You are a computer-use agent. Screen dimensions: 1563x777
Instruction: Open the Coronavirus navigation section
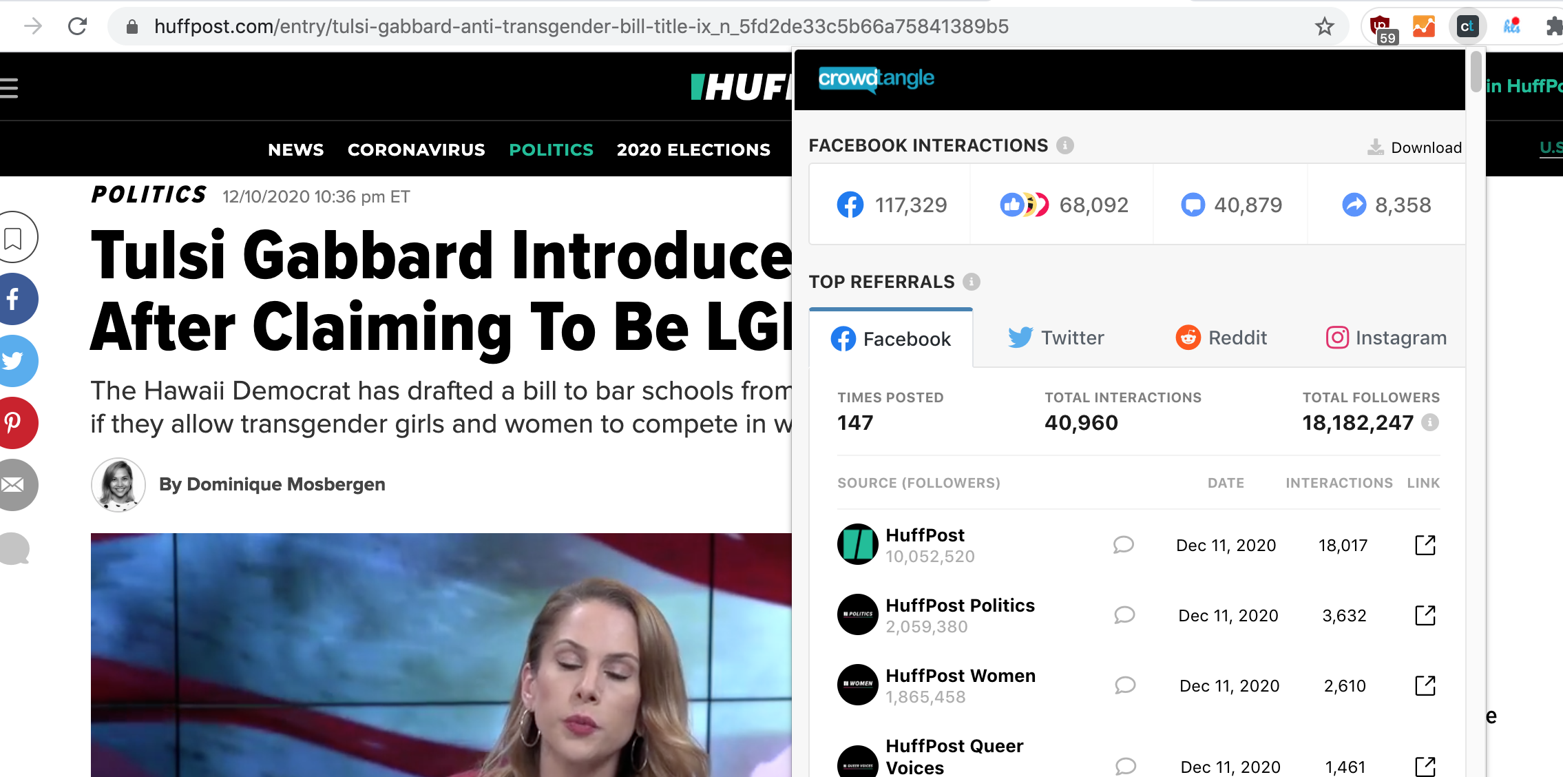coord(416,149)
